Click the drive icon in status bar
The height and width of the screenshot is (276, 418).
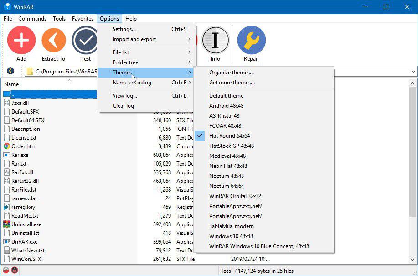tap(6, 270)
